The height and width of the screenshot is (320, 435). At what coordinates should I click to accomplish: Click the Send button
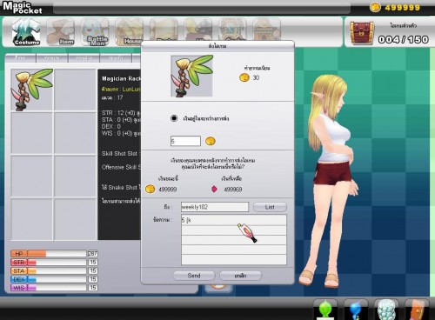[x=194, y=276]
